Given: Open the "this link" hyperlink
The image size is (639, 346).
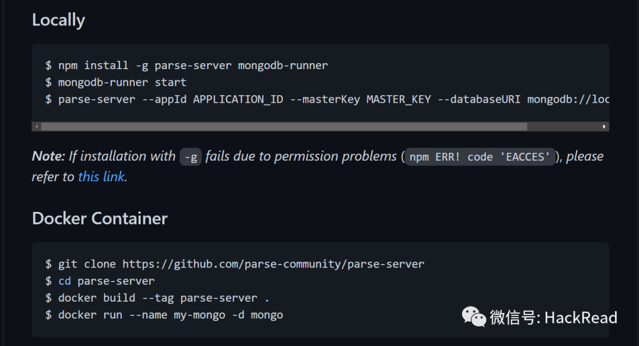Looking at the screenshot, I should [101, 177].
